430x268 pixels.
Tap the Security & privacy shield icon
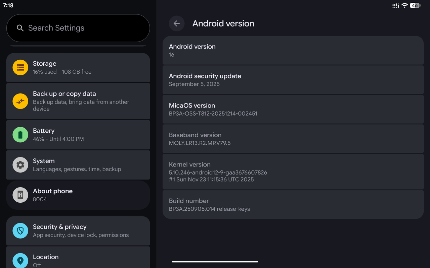click(20, 231)
